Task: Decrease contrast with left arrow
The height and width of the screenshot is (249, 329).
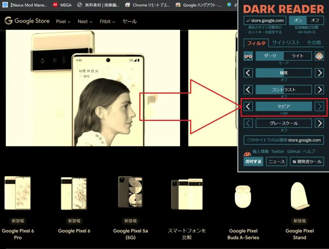Action: point(248,90)
